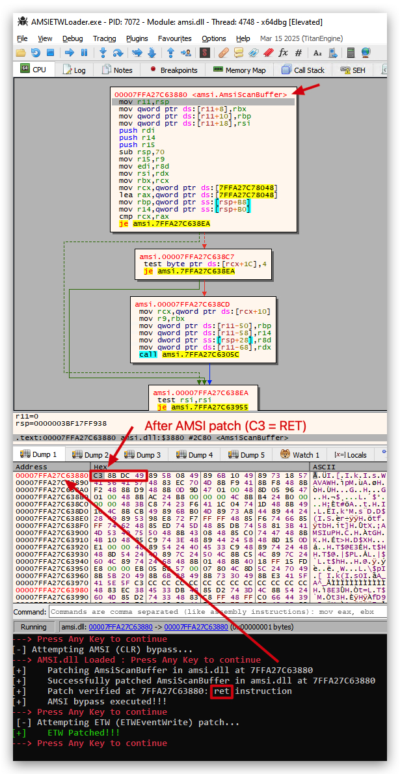Open the Intermodular calls icon
Image resolution: width=400 pixels, height=774 pixels.
333,52
